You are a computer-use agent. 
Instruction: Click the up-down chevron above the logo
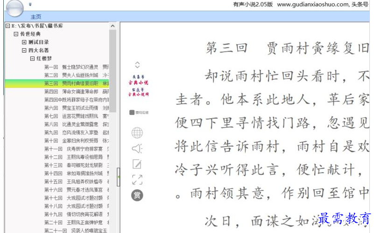click(137, 65)
